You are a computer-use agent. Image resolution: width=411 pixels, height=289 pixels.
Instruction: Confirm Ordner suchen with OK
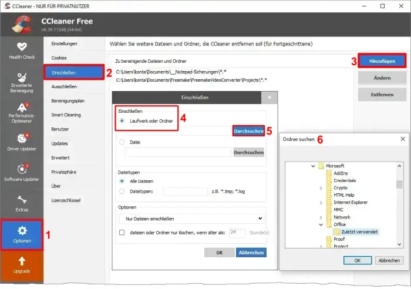click(x=358, y=260)
